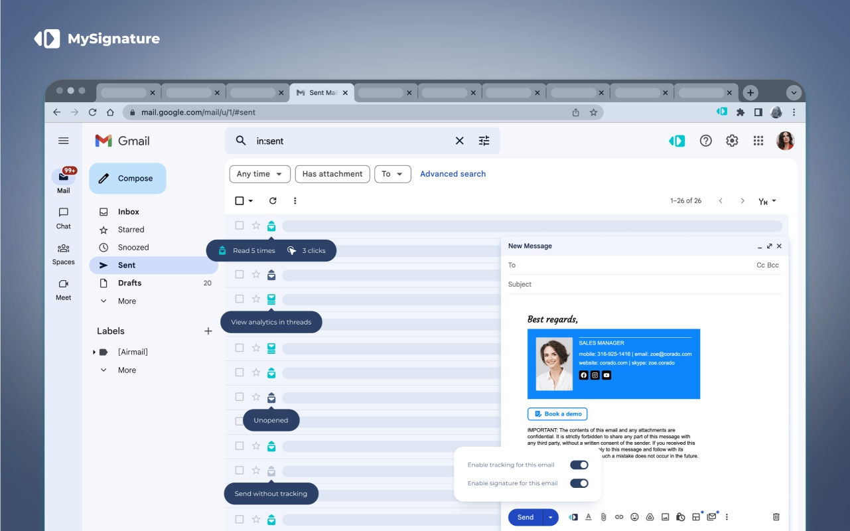The height and width of the screenshot is (531, 850).
Task: Open the Drafts folder
Action: click(x=130, y=283)
